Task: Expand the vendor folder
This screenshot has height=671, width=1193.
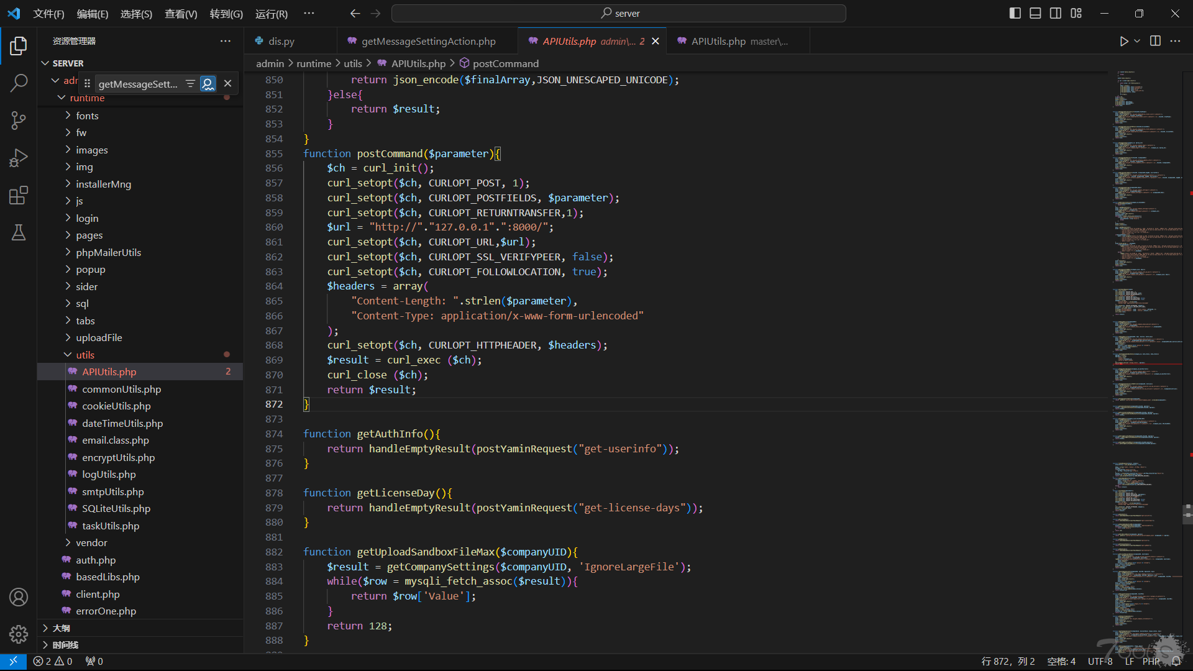Action: 91,542
